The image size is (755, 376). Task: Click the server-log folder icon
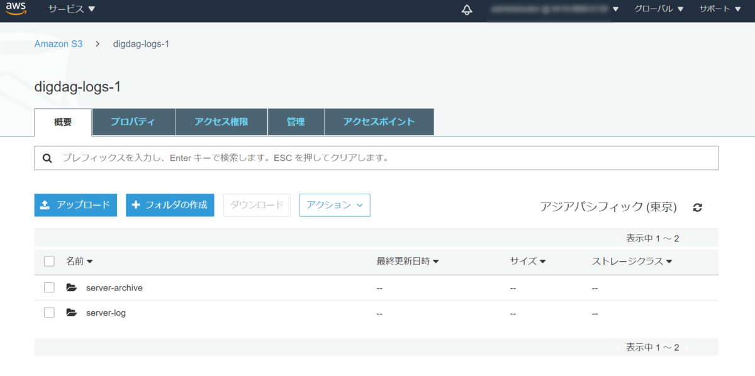click(71, 312)
